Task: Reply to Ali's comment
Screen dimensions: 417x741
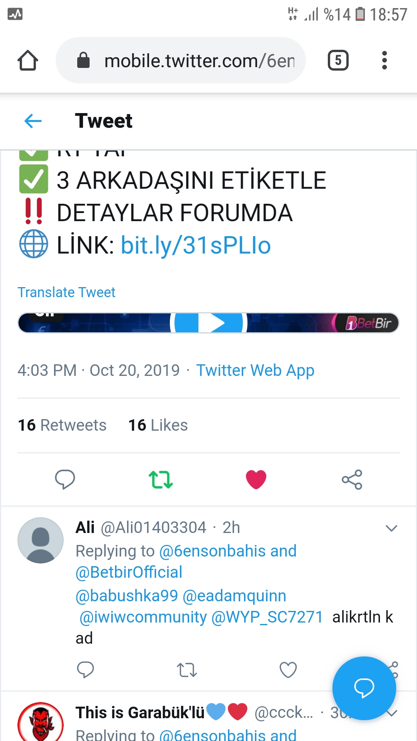Action: point(85,670)
